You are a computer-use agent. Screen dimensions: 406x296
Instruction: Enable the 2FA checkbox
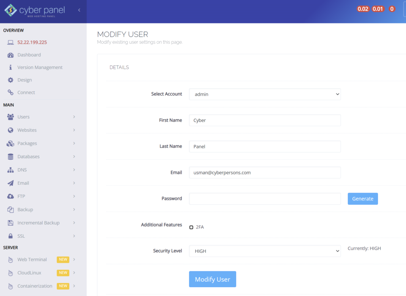(x=192, y=227)
